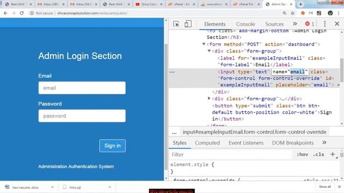The width and height of the screenshot is (344, 193).
Task: Open the Event Listeners tab
Action: [x=246, y=143]
